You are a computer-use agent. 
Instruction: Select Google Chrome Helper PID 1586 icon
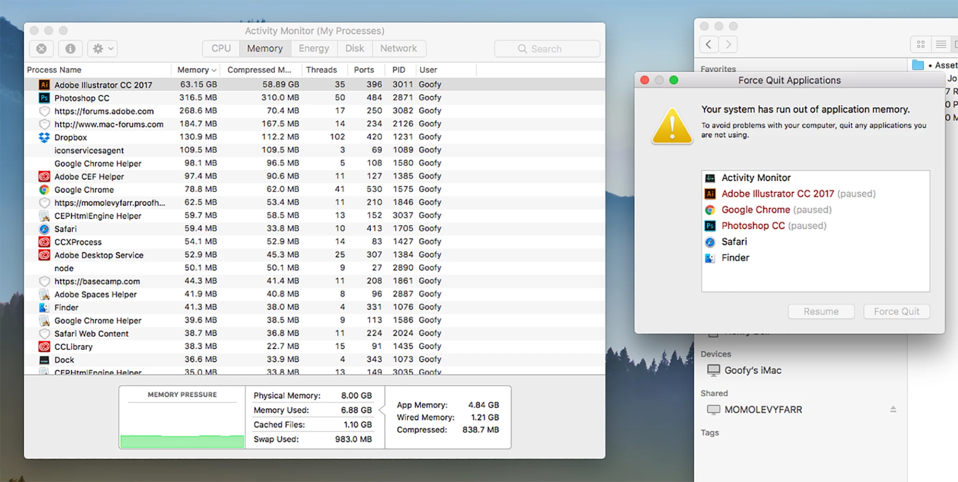pyautogui.click(x=44, y=320)
